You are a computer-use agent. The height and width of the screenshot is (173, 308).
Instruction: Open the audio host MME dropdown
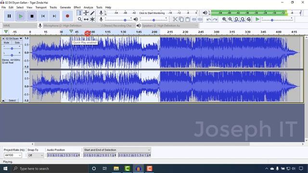pyautogui.click(x=20, y=25)
